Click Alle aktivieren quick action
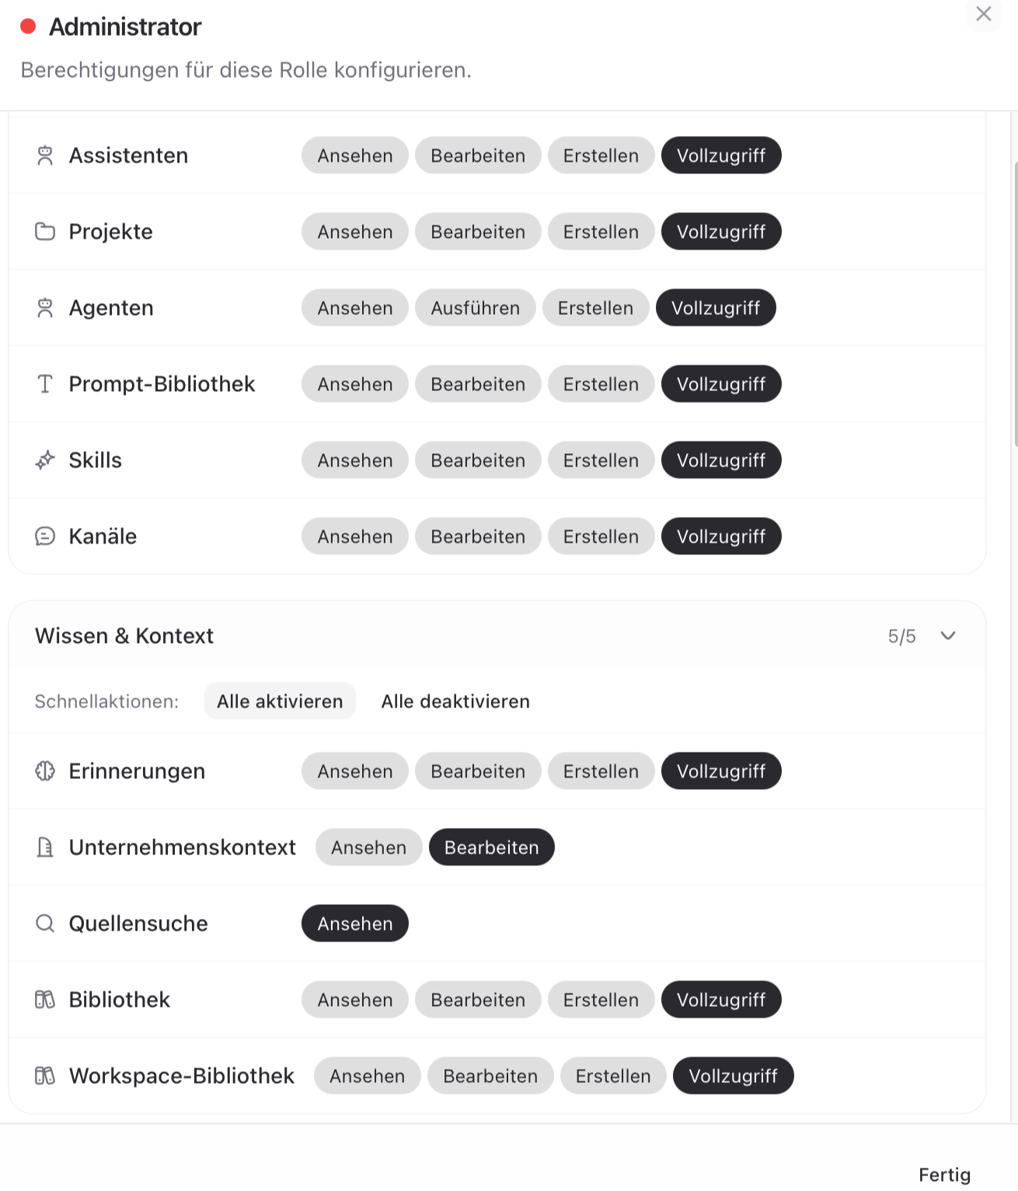1018x1191 pixels. click(280, 701)
